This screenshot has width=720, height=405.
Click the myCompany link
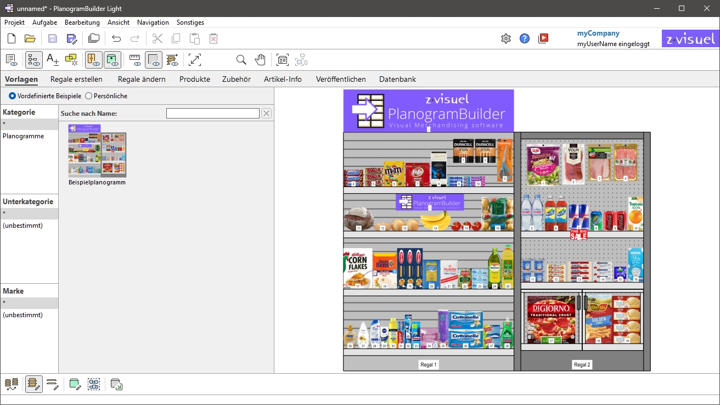(x=598, y=33)
